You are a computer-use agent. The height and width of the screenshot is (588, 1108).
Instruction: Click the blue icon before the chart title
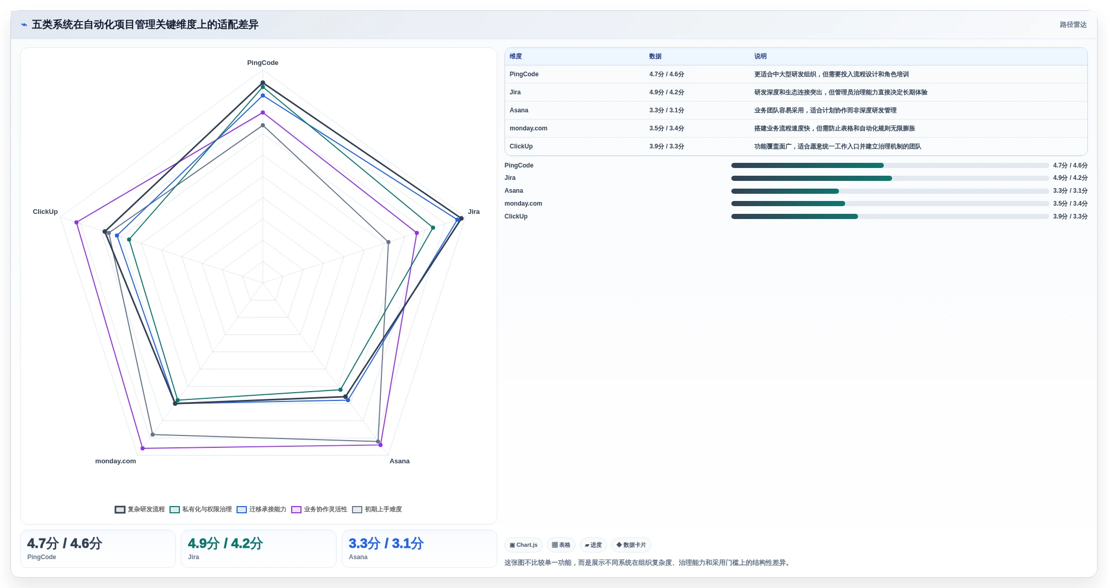pyautogui.click(x=24, y=25)
